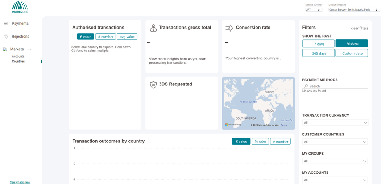
Task: Open the Default currency JPY dropdown
Action: pyautogui.click(x=314, y=10)
